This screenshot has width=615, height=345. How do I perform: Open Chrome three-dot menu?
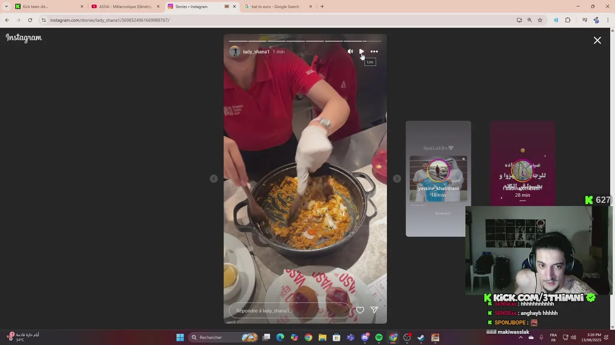click(608, 20)
